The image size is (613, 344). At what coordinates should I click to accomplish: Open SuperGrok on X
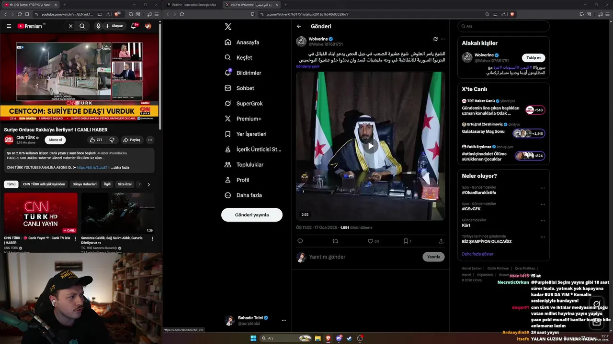pos(243,103)
